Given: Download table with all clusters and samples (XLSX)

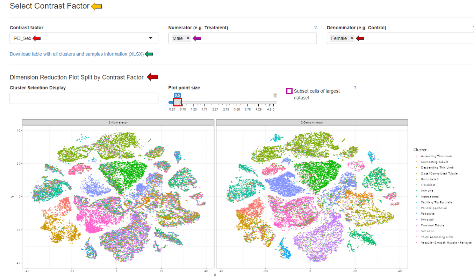Looking at the screenshot, I should point(77,54).
